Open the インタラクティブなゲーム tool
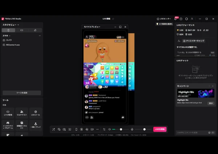 coord(8,125)
